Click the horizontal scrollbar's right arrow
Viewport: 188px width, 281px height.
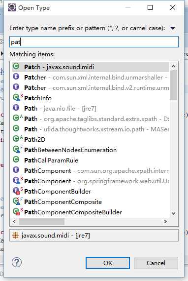click(x=165, y=222)
